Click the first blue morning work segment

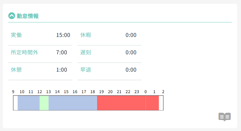pyautogui.click(x=28, y=103)
